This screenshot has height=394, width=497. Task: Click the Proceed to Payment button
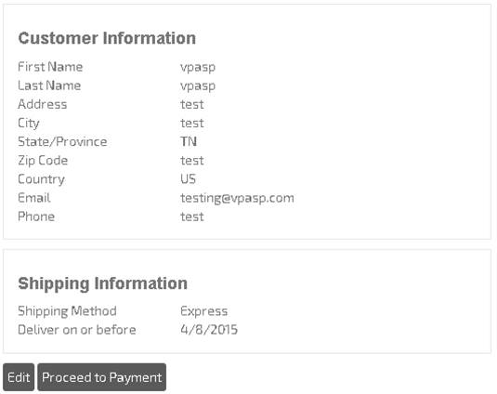point(102,377)
